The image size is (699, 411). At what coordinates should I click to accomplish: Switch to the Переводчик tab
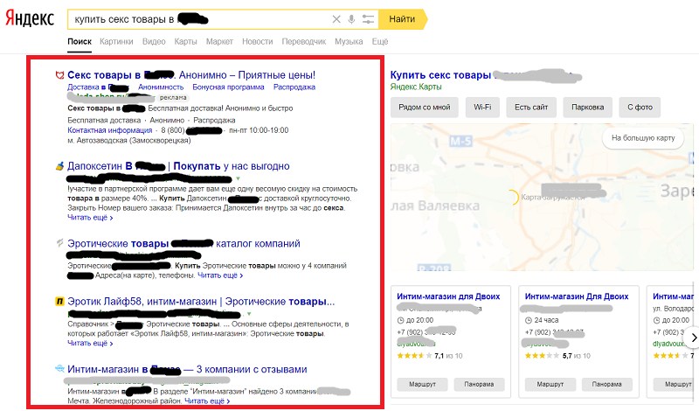click(303, 41)
